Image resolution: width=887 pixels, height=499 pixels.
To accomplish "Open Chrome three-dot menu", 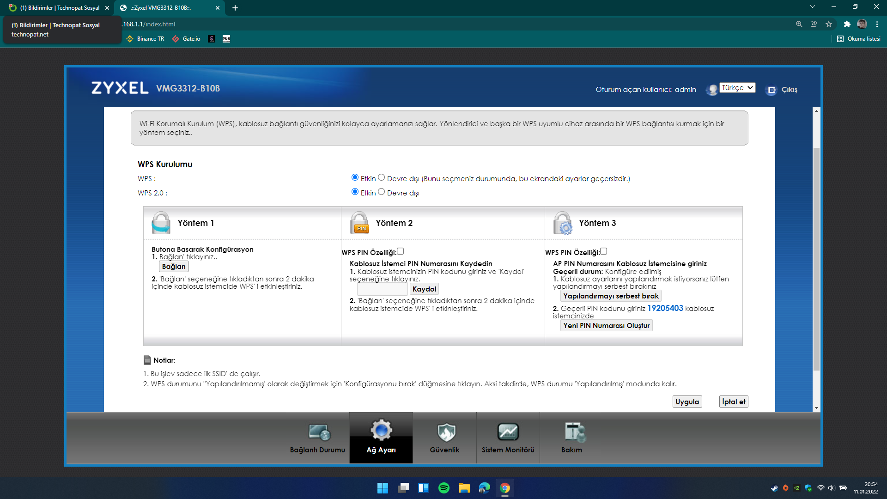I will (x=877, y=24).
